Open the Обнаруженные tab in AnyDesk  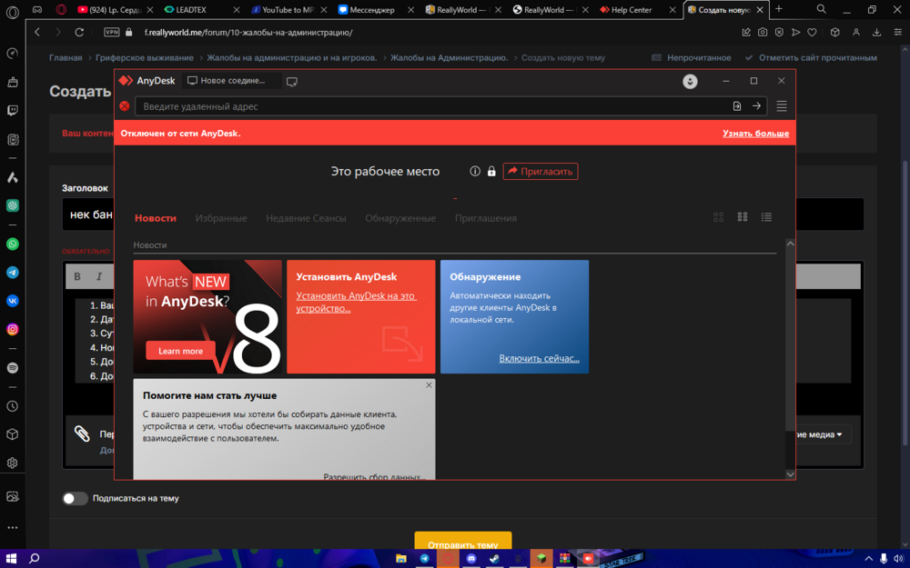(400, 218)
